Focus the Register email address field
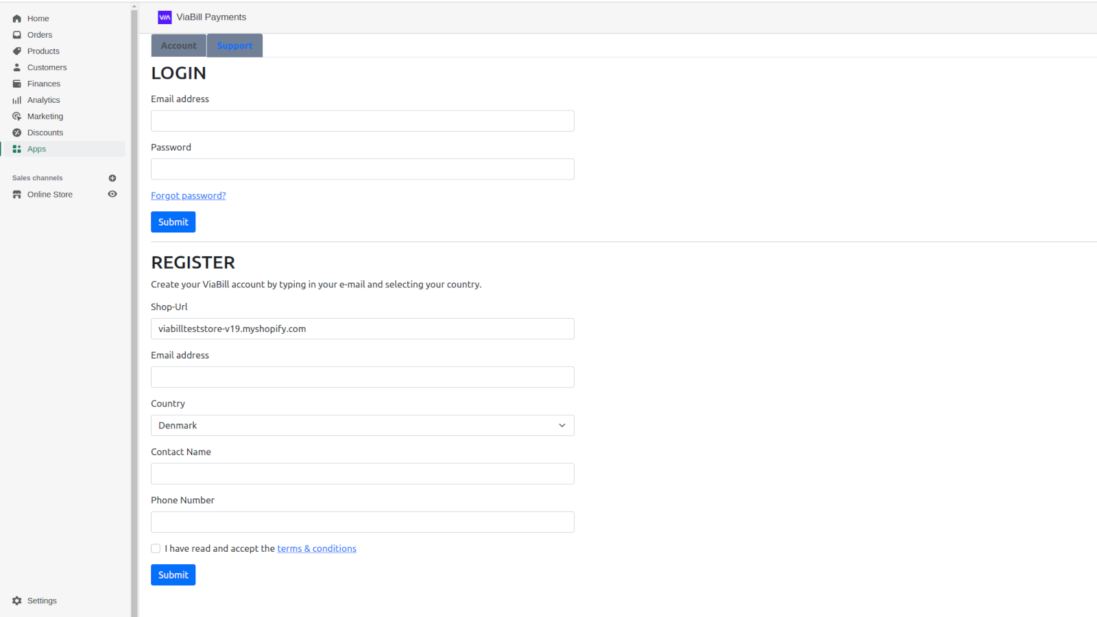Image resolution: width=1097 pixels, height=617 pixels. [363, 377]
